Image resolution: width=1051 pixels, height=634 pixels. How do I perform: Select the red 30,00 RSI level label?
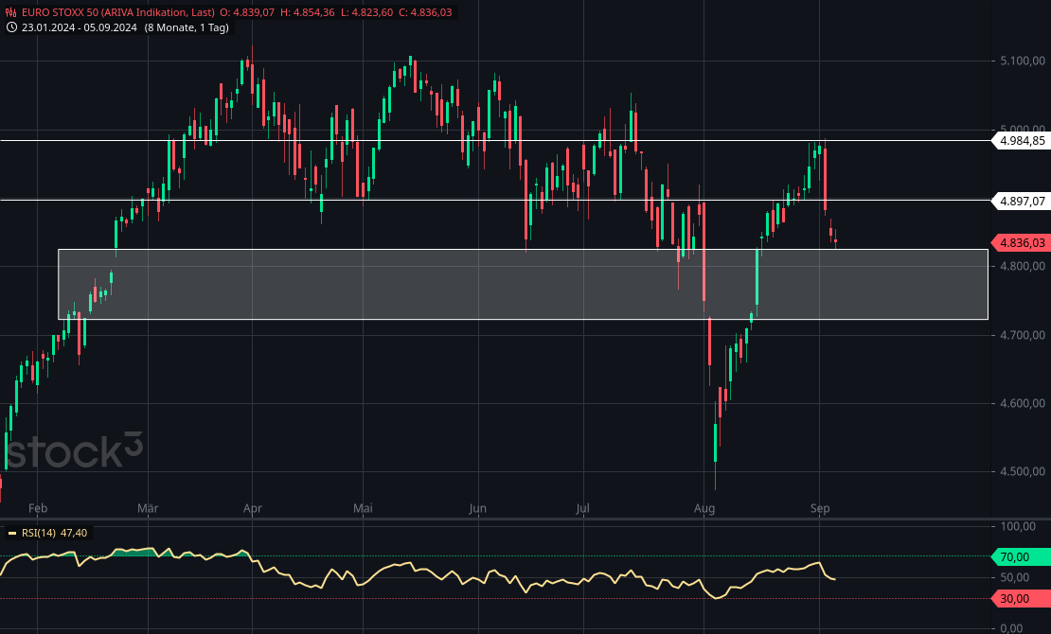(x=1020, y=599)
